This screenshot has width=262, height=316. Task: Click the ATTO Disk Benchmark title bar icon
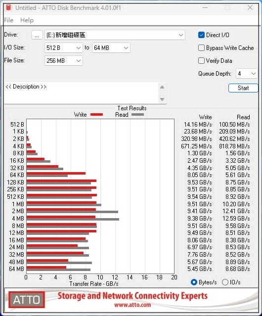pyautogui.click(x=8, y=7)
